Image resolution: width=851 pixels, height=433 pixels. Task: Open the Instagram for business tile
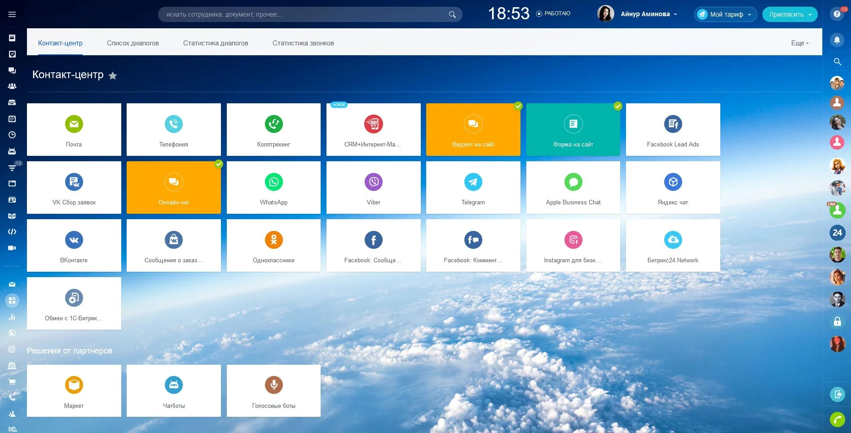(x=573, y=245)
